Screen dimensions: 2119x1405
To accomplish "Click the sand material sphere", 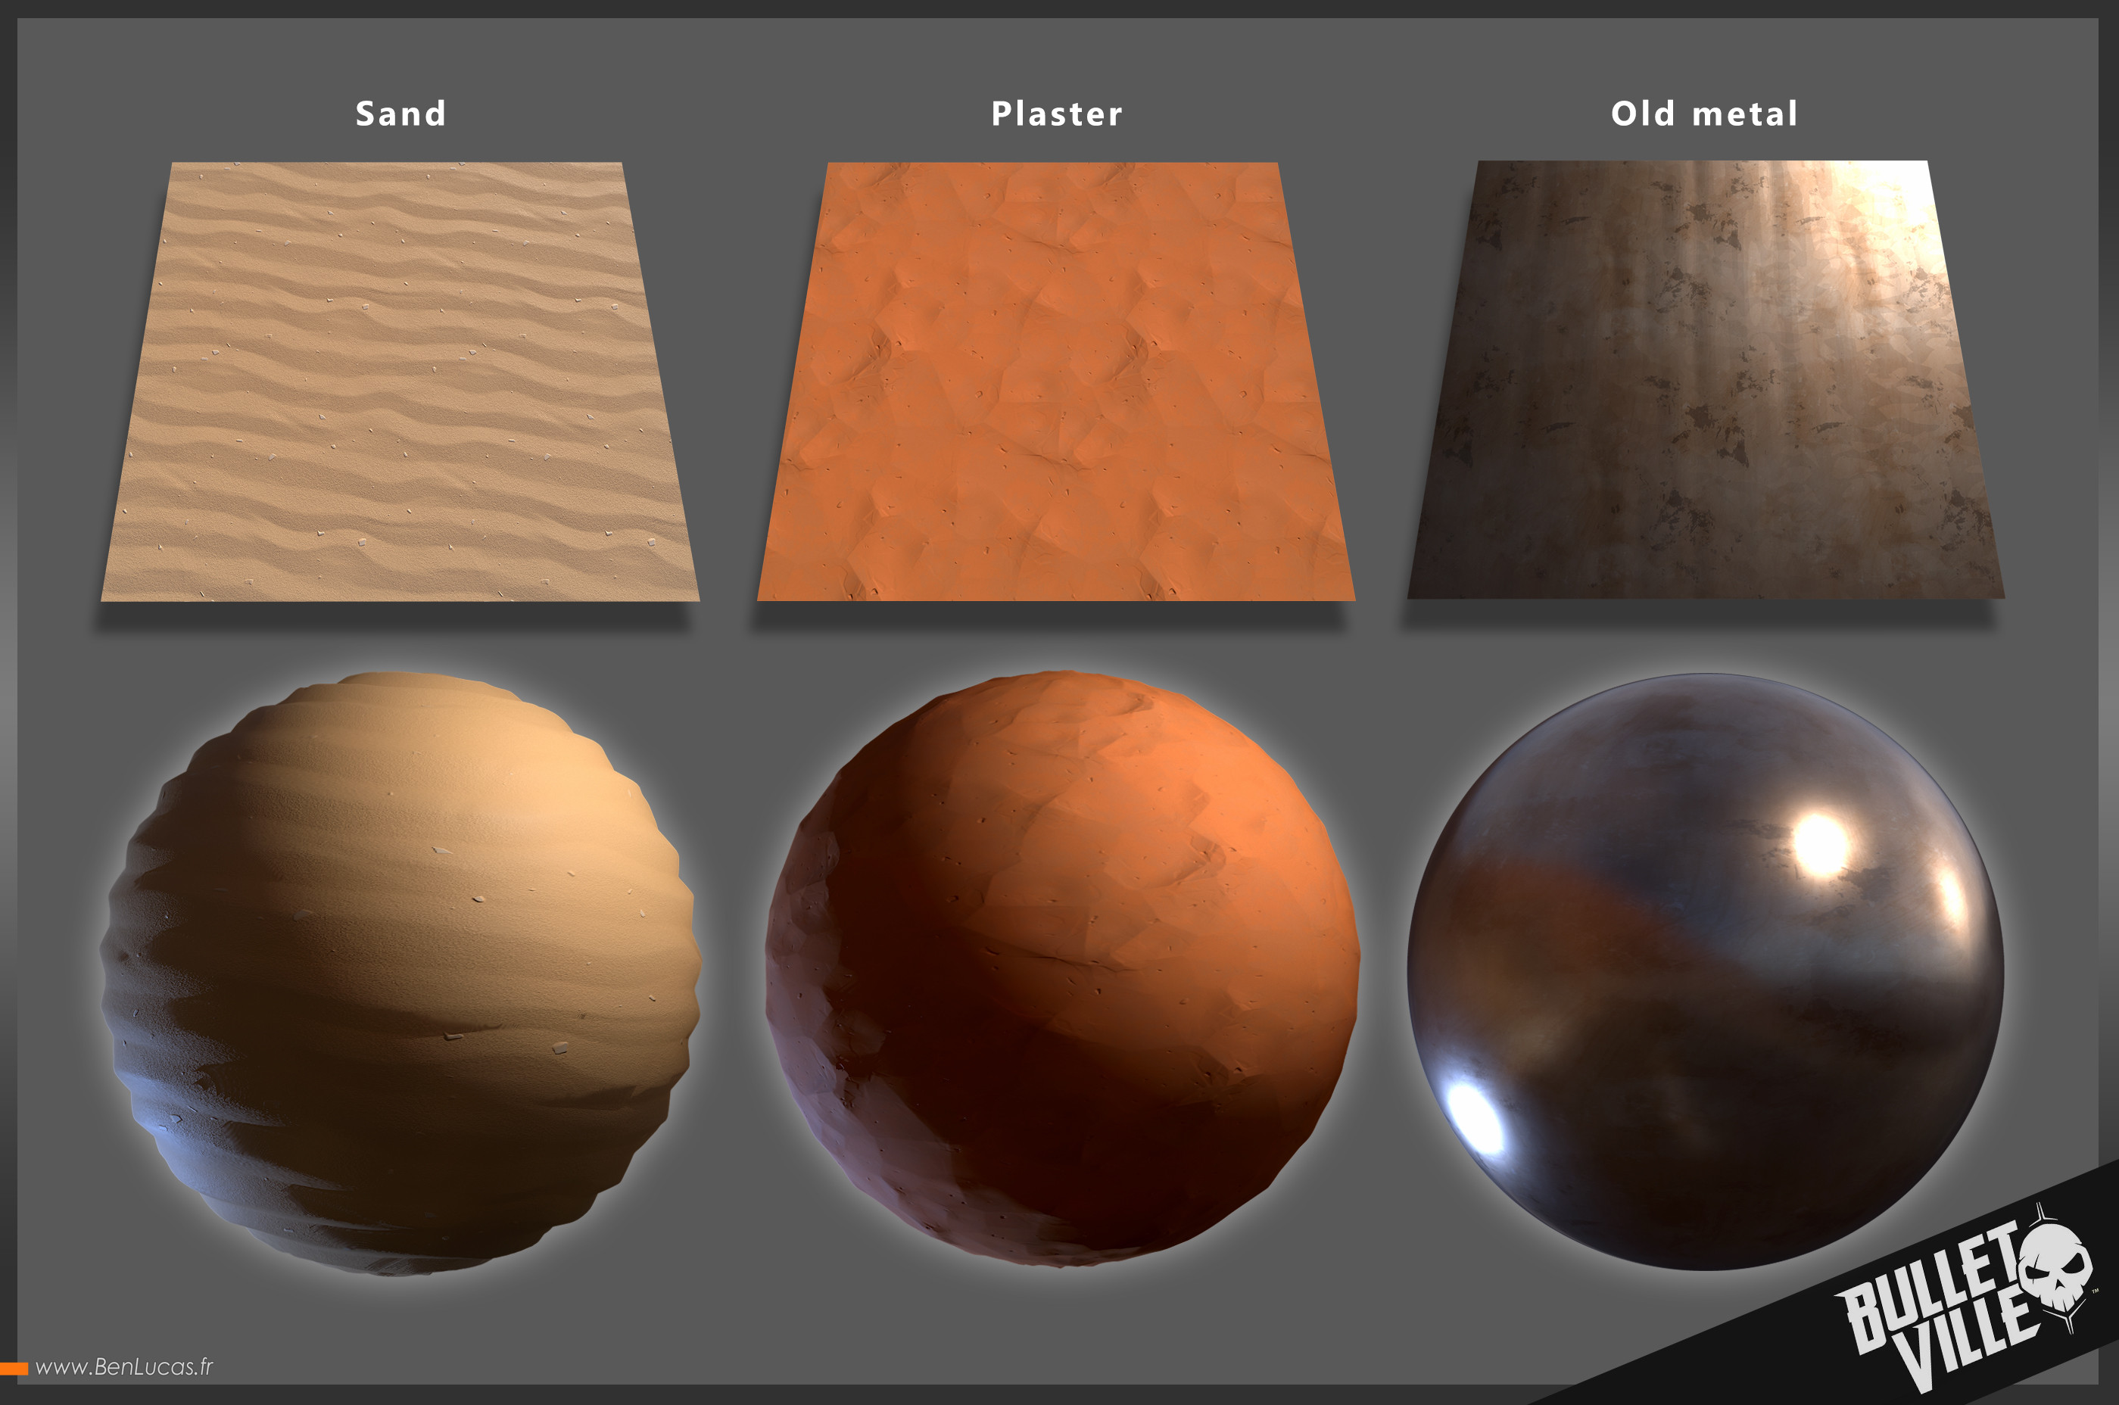I will 400,973.
